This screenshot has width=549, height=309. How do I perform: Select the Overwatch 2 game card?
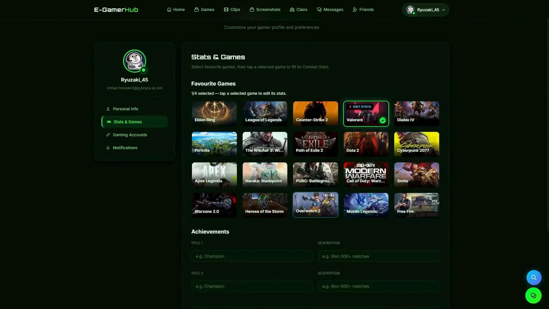click(315, 205)
